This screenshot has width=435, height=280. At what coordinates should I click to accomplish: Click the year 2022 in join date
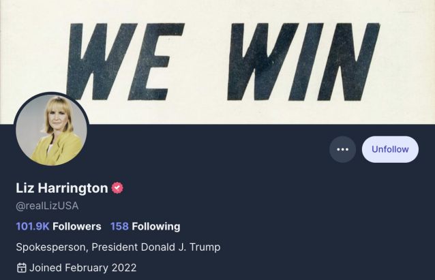(x=124, y=268)
